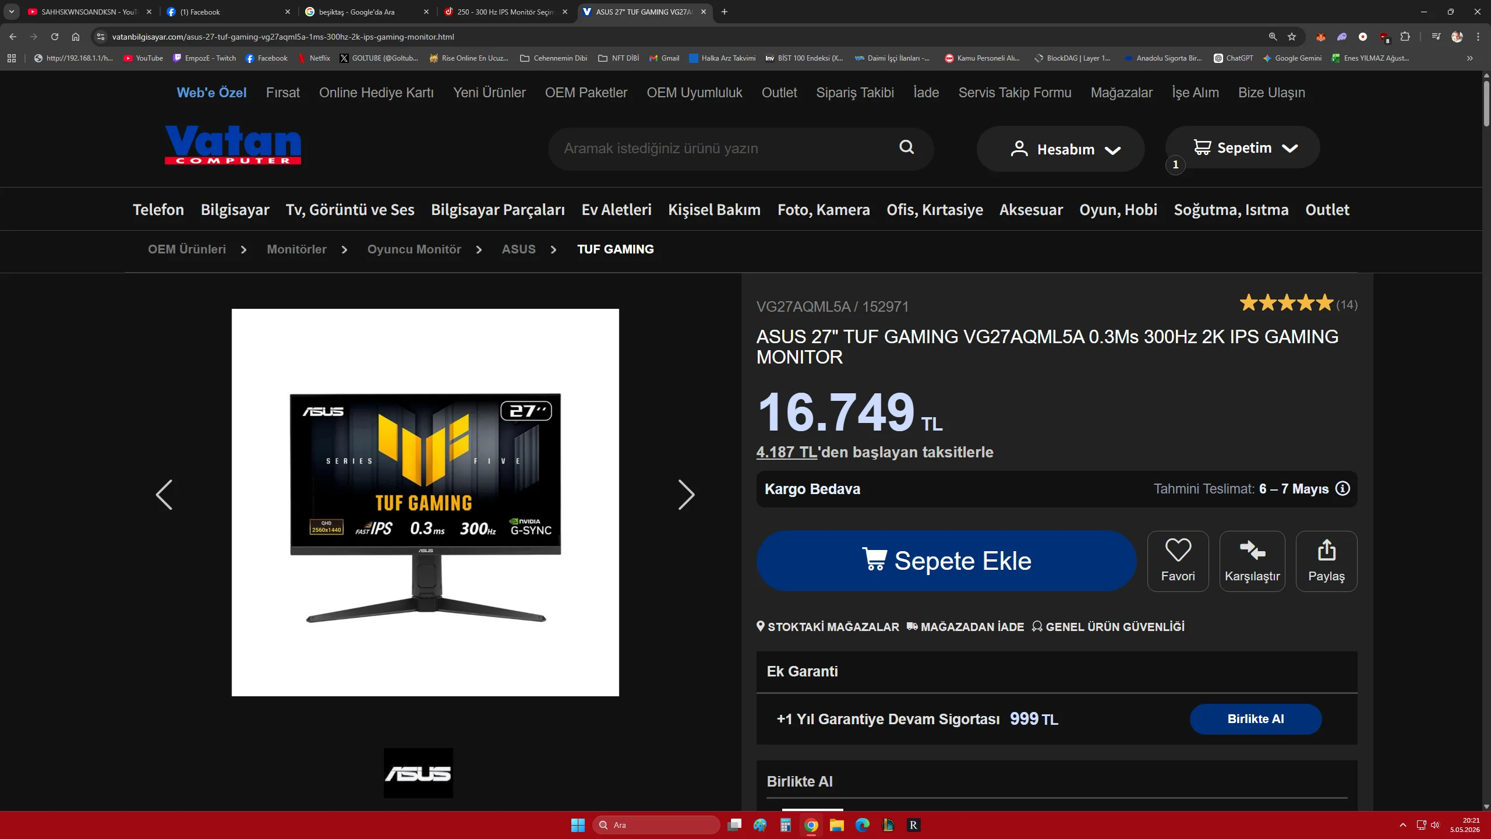
Task: Add product to favorites with heart icon
Action: coord(1178,561)
